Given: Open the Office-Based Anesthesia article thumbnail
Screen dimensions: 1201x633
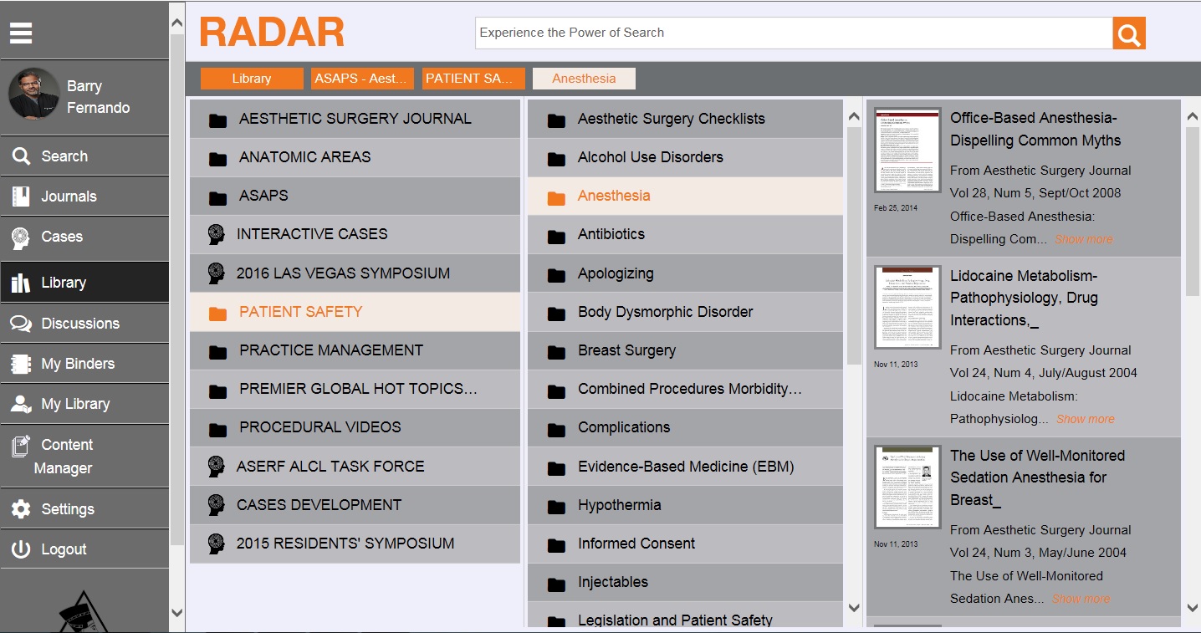Looking at the screenshot, I should pos(907,151).
